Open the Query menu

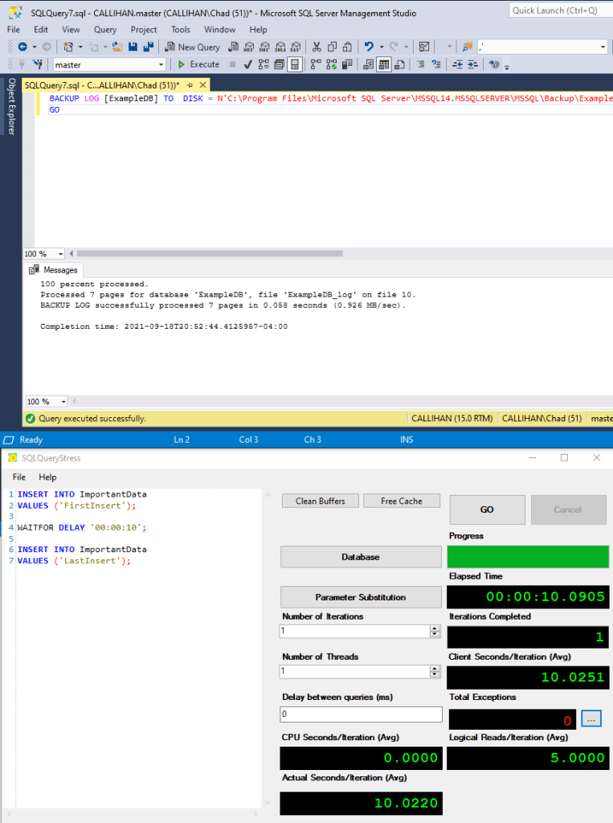[104, 30]
